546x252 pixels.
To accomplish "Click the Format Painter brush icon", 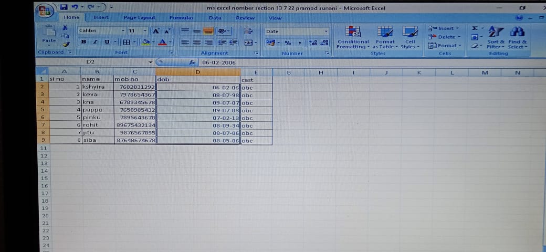I will (x=66, y=45).
